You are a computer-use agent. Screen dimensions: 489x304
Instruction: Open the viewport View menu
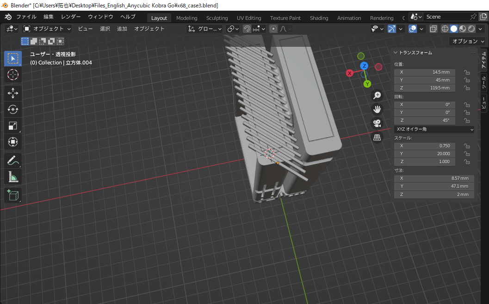tap(85, 29)
